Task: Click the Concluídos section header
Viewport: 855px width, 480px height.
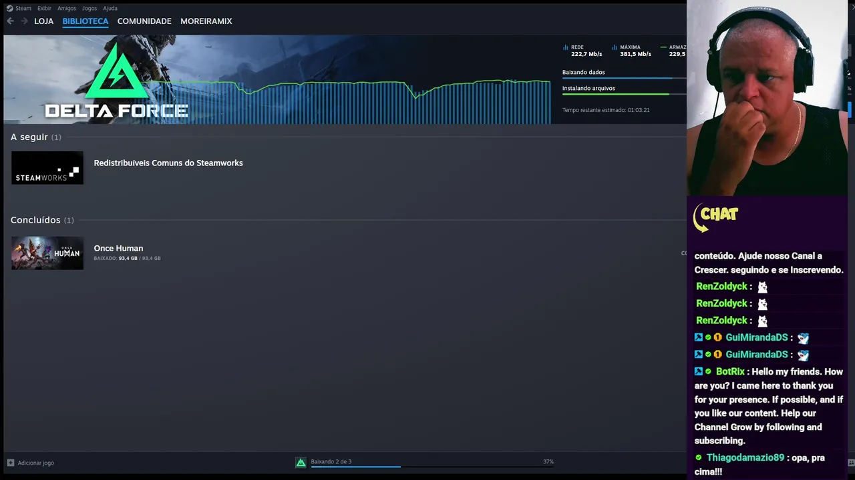Action: tap(42, 220)
